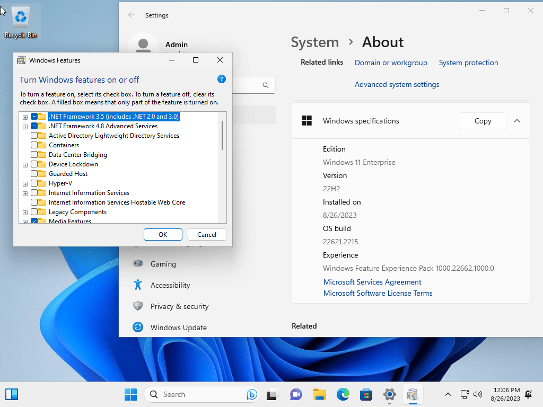
Task: Toggle the .NET Framework 4.8 Advanced Services checkbox
Action: (34, 126)
